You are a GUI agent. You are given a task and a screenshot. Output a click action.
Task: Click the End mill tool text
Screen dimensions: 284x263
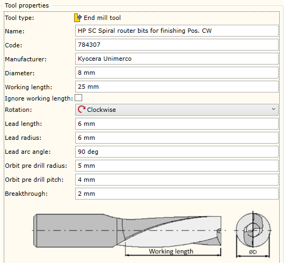102,18
